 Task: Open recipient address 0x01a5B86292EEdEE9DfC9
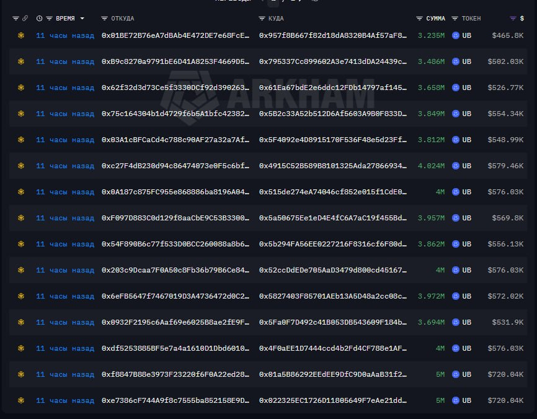pos(333,374)
